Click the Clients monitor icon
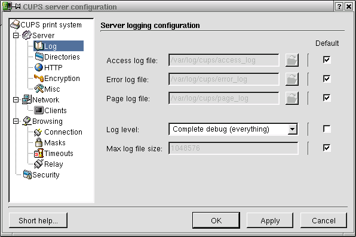356x237 pixels. coord(39,110)
